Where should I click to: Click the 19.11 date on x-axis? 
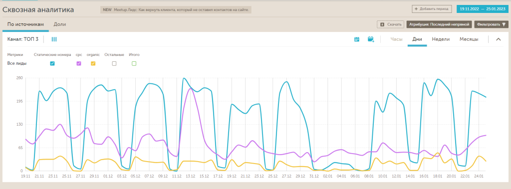coord(25,176)
